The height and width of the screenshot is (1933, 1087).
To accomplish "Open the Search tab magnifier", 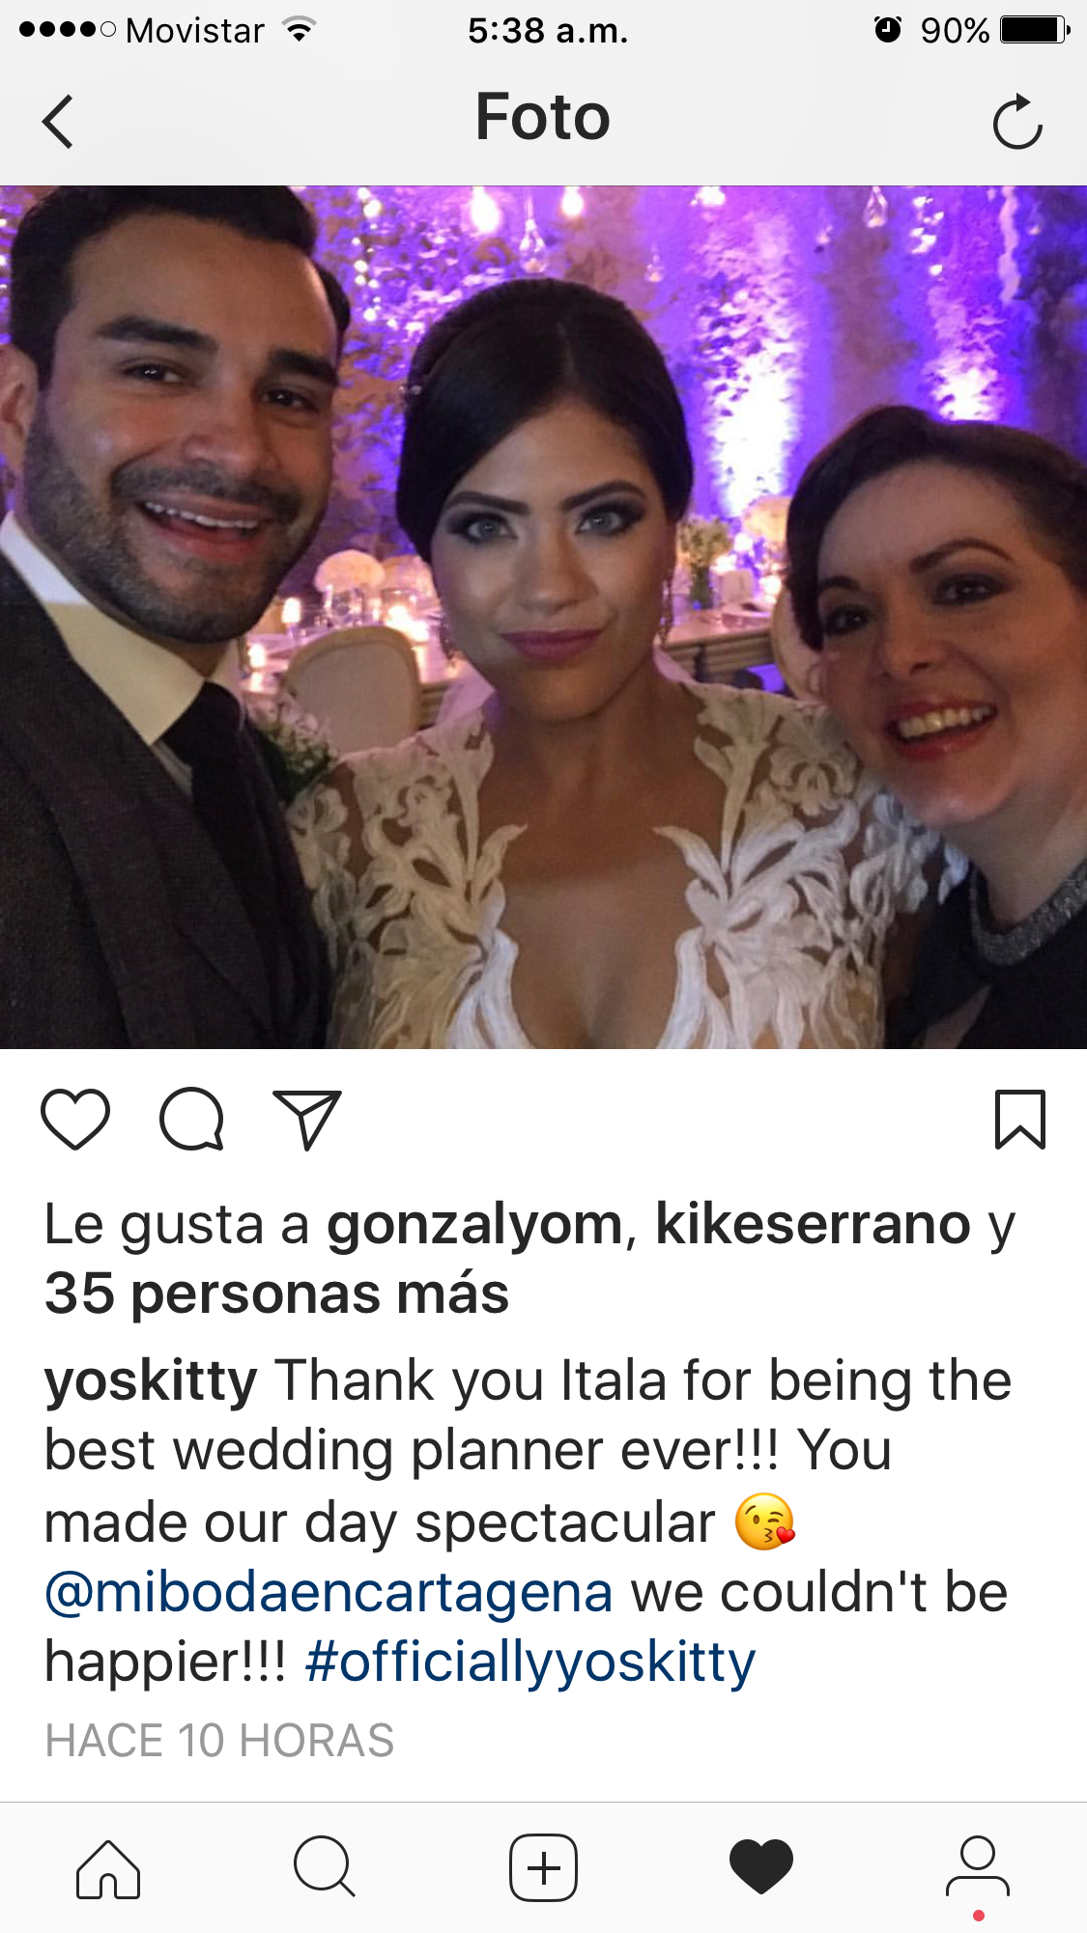I will click(325, 1866).
